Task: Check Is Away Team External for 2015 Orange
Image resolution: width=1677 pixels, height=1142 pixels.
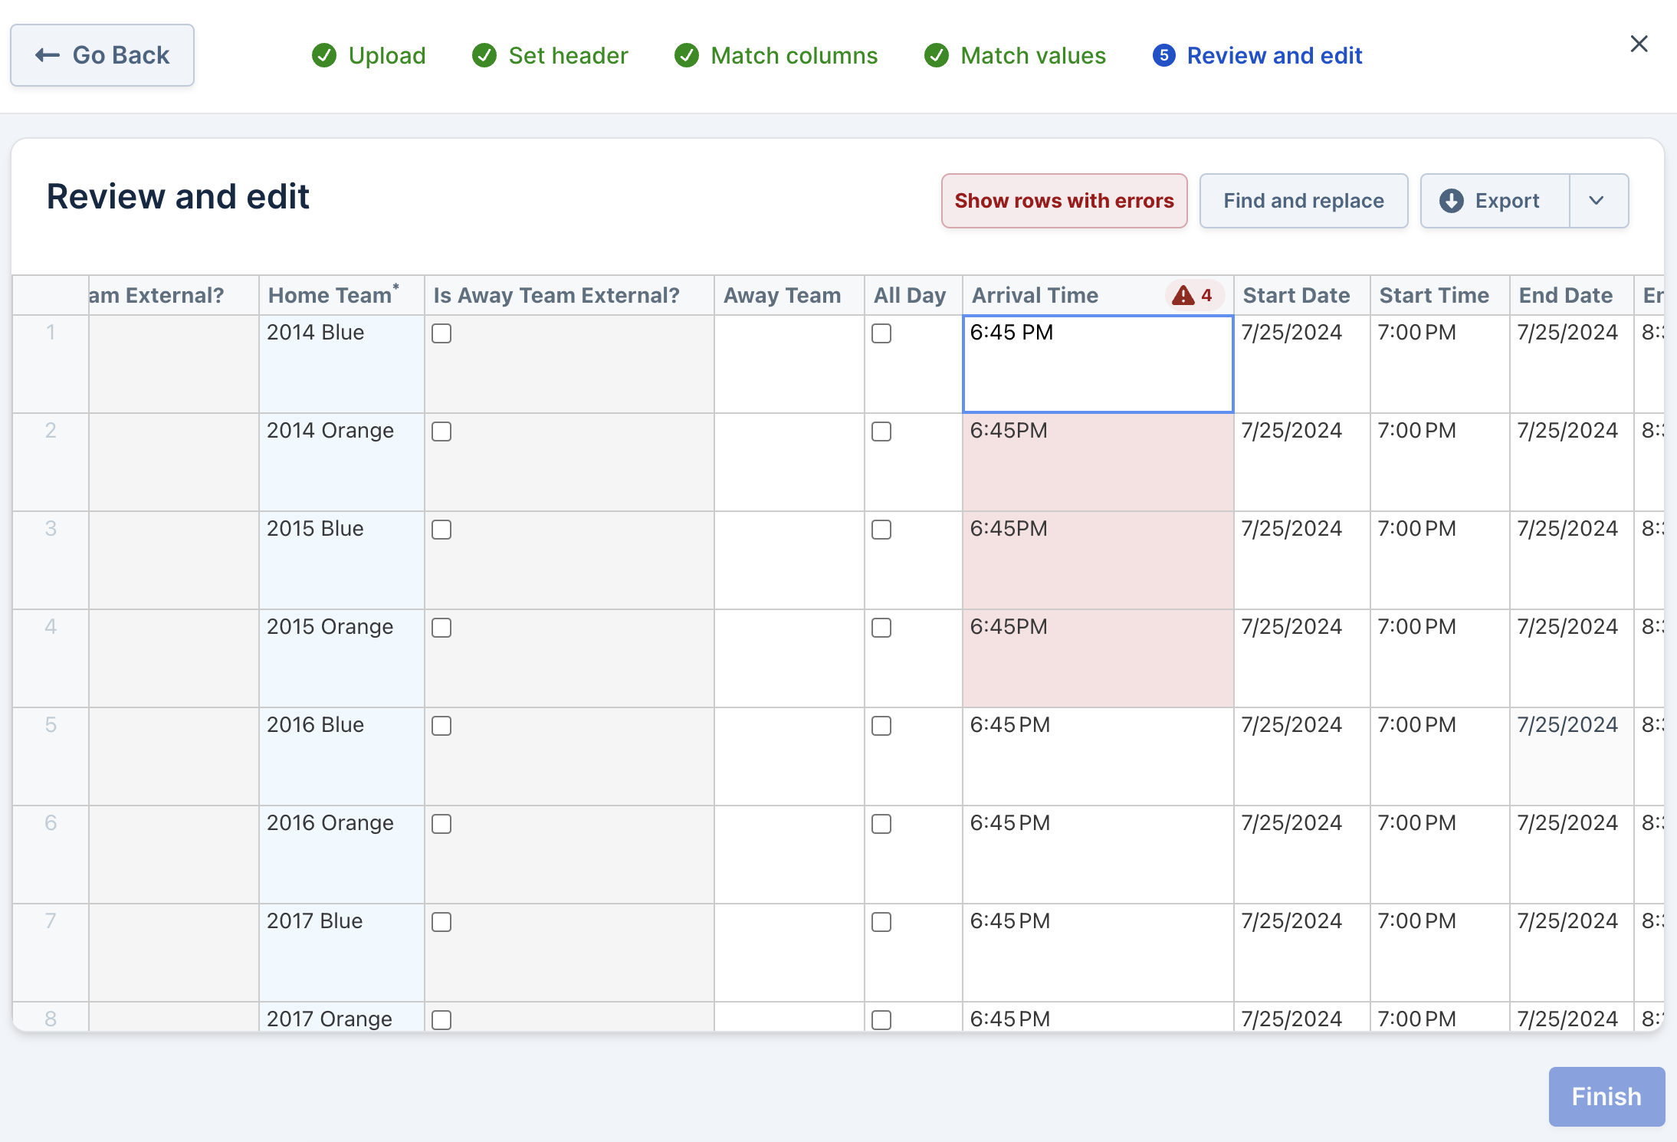Action: point(441,628)
